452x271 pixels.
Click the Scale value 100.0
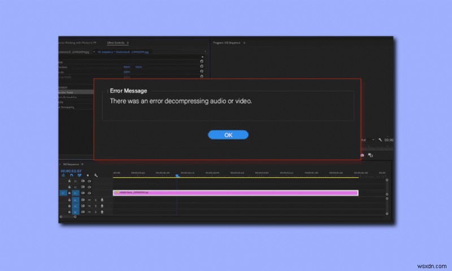pos(127,72)
